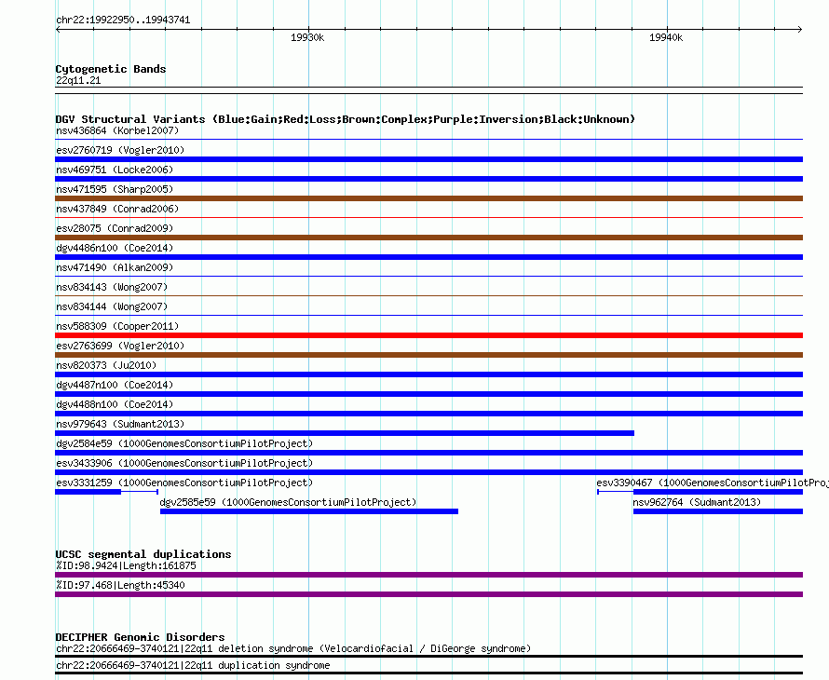Open the DECIPHER Genomic Disorders track title

(140, 637)
